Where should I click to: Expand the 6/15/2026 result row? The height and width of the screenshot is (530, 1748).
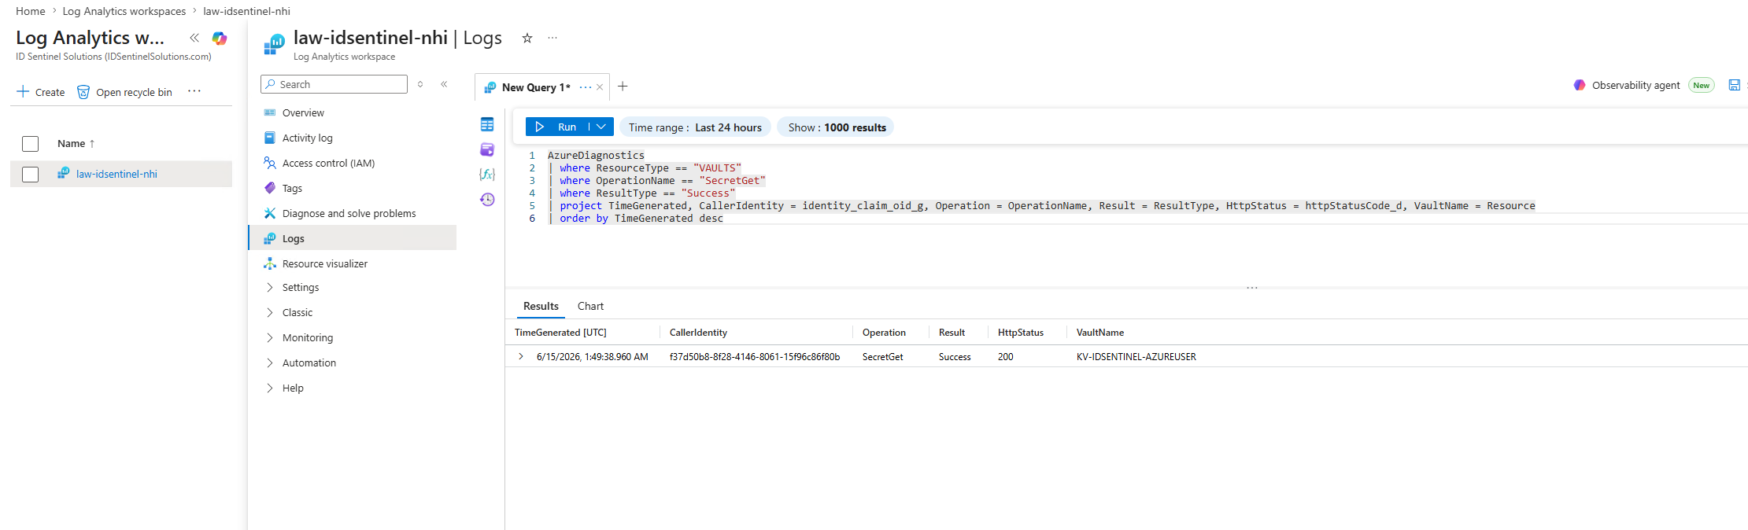pyautogui.click(x=521, y=356)
